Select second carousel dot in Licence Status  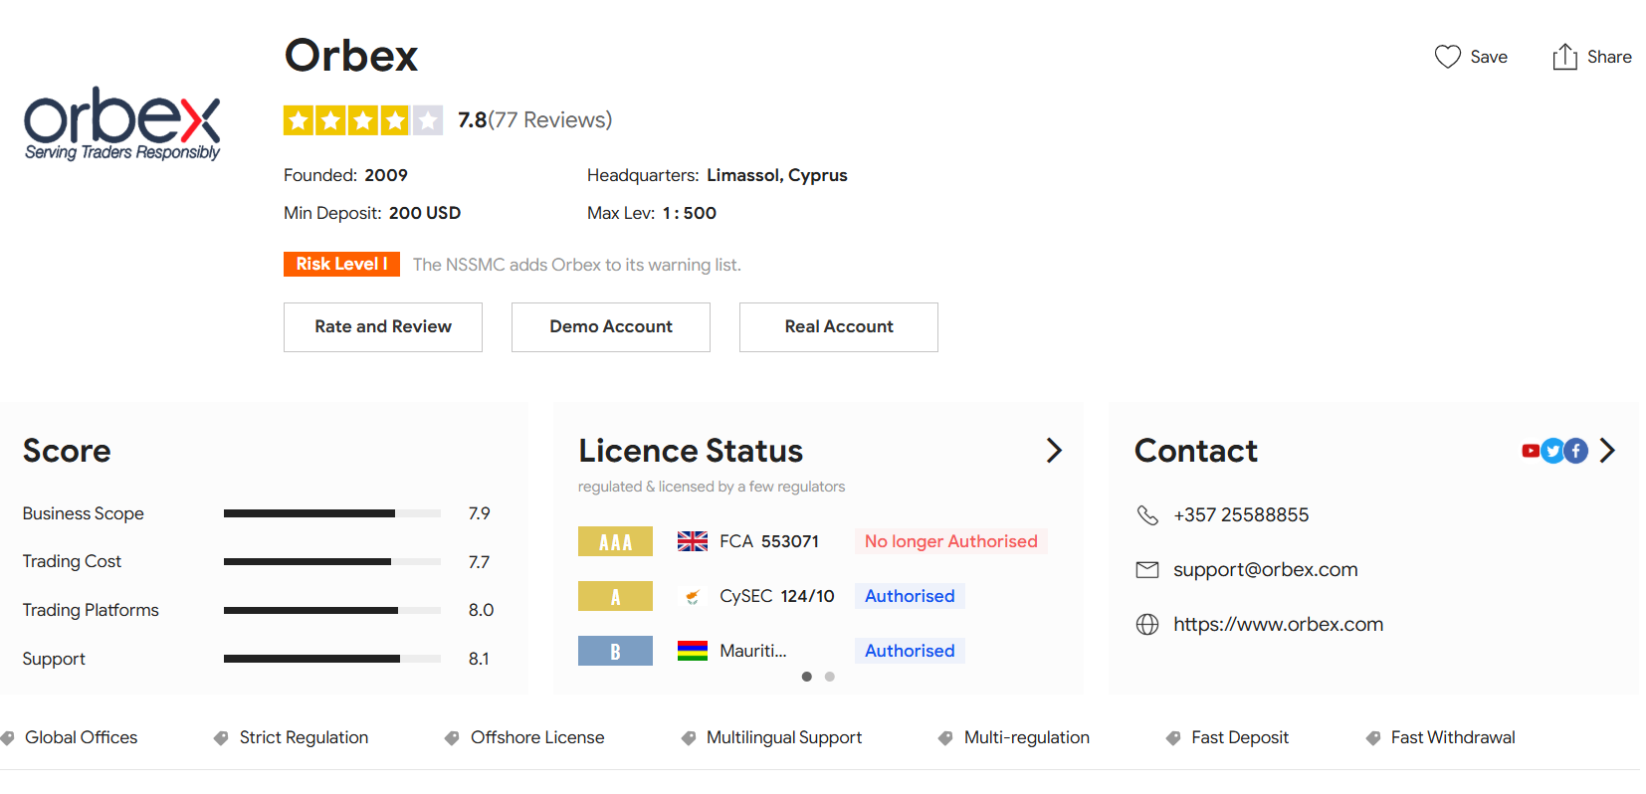[x=830, y=677]
